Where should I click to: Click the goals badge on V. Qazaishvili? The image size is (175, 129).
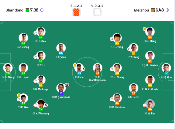click(x=67, y=85)
